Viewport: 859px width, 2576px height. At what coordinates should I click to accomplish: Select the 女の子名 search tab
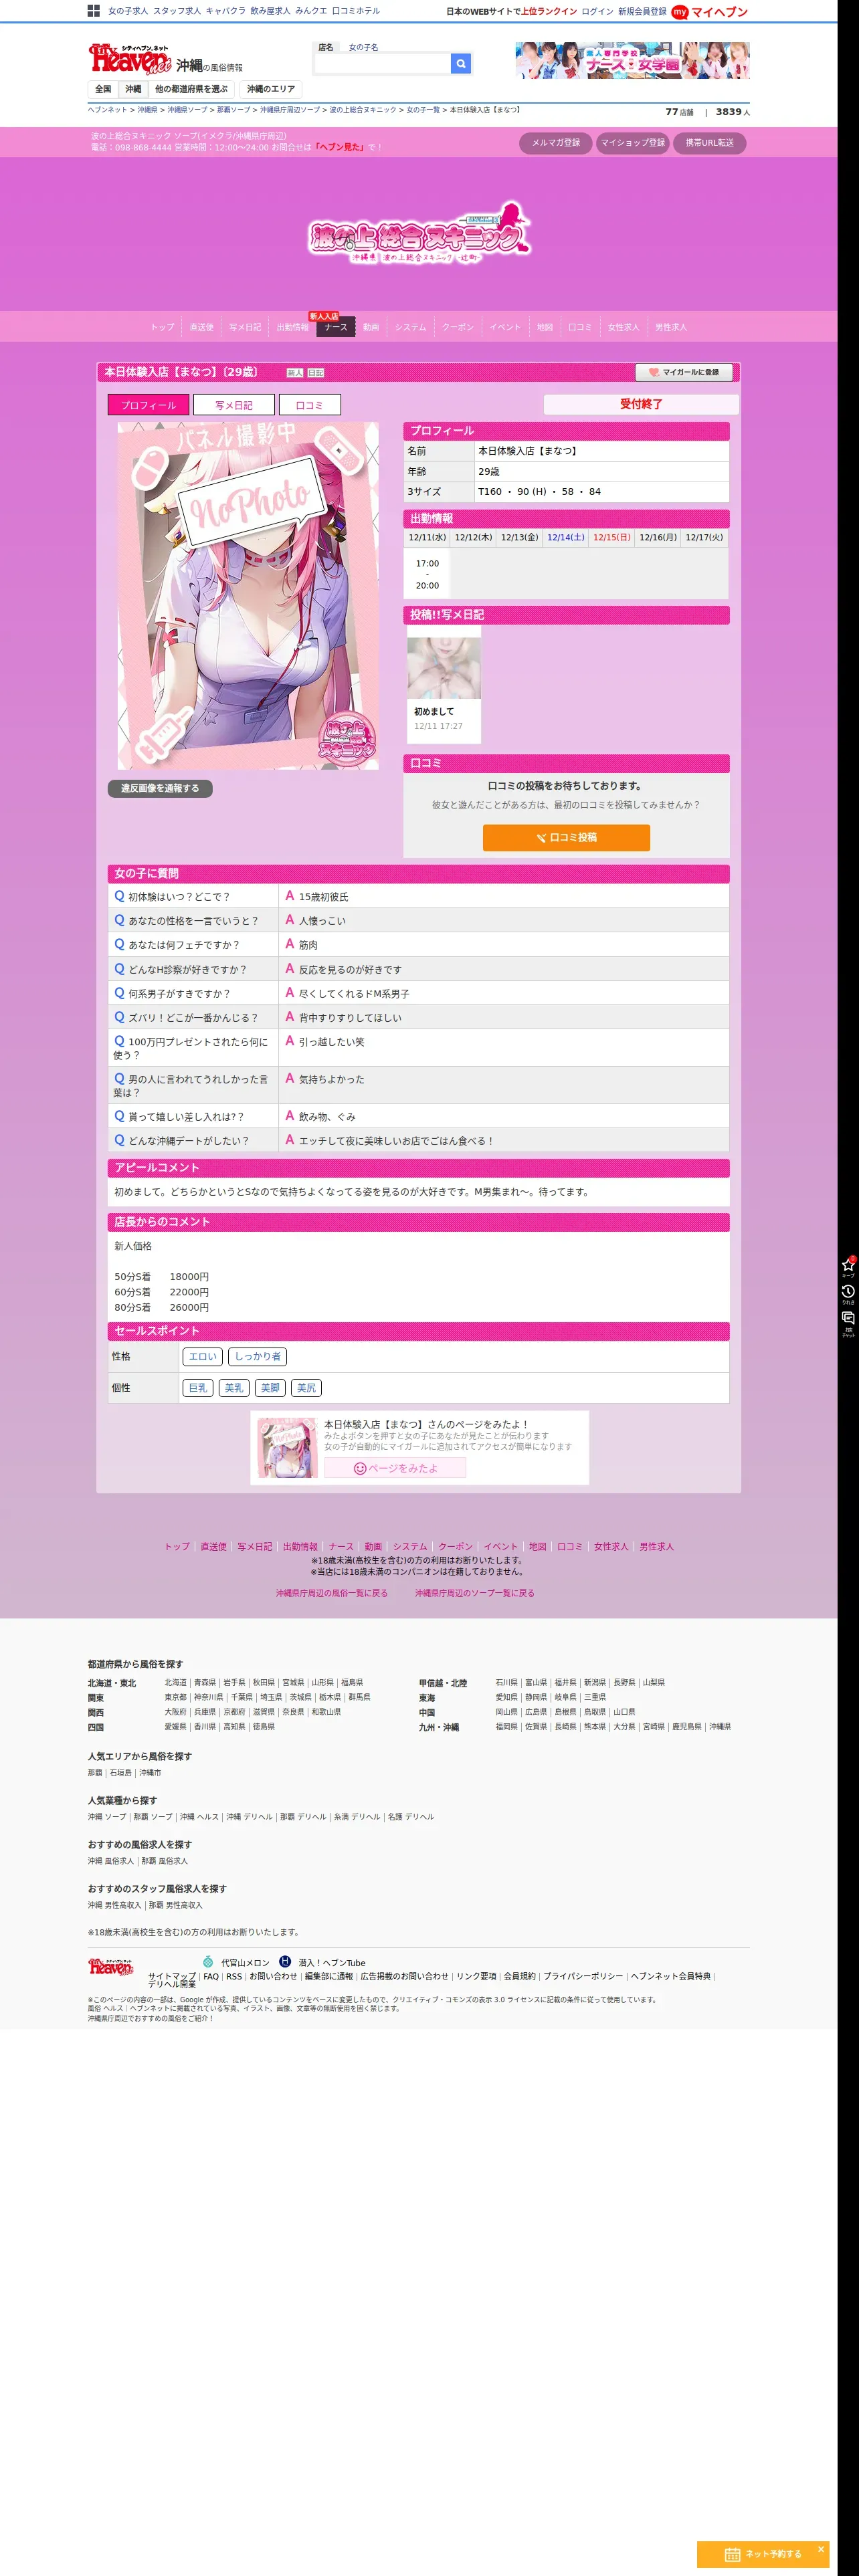[x=363, y=47]
